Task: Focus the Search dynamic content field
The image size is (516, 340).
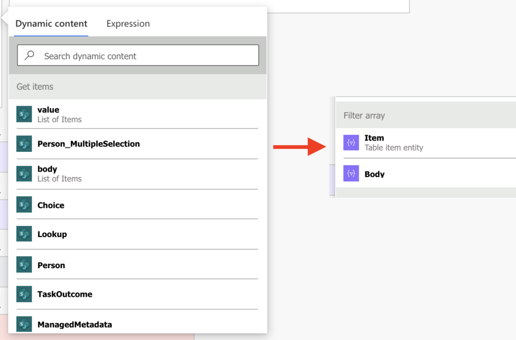Action: click(138, 55)
